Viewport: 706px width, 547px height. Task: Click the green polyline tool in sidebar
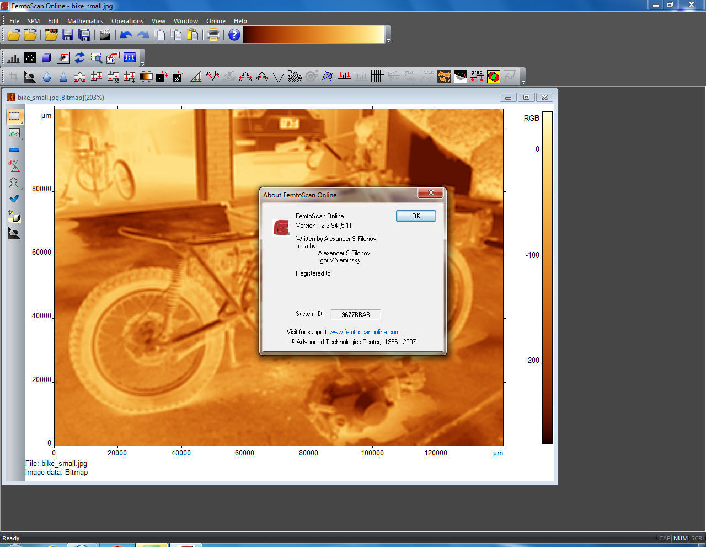click(14, 183)
